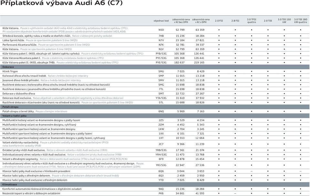The height and width of the screenshot is (196, 310).
Task: Select the price "11 473" in the YRH/S3G row
Action: pos(180,154)
